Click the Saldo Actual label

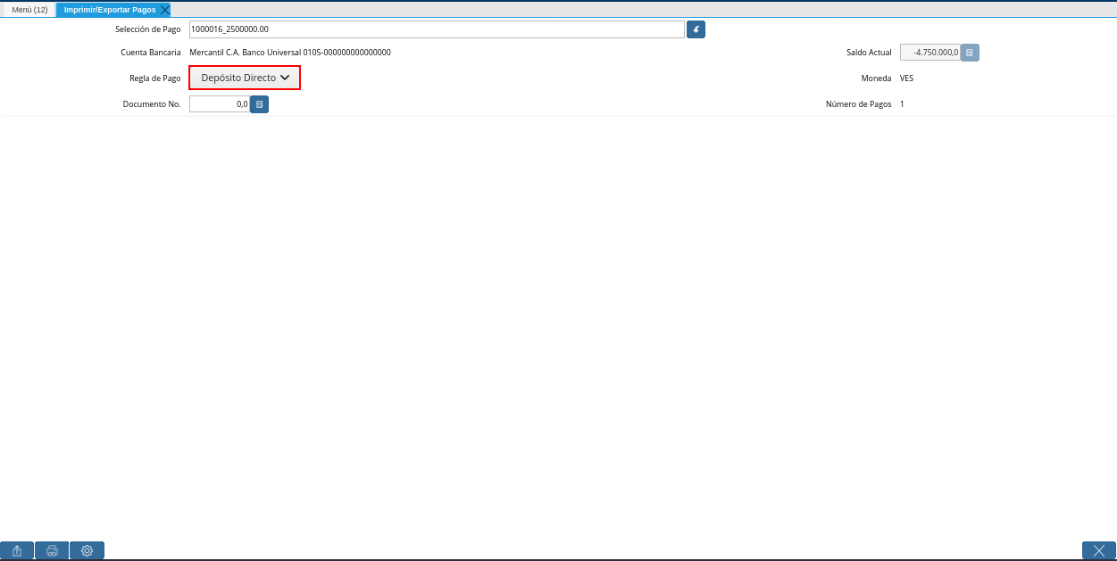[x=869, y=53]
